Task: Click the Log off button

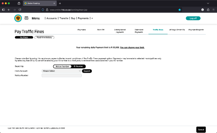Action: [193, 18]
